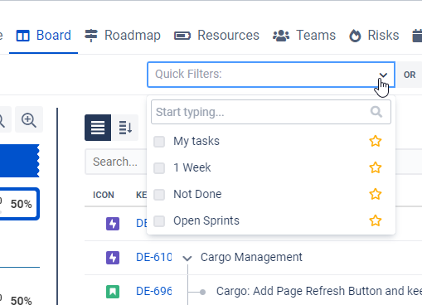Favorite the Open Sprints filter star

coord(376,220)
